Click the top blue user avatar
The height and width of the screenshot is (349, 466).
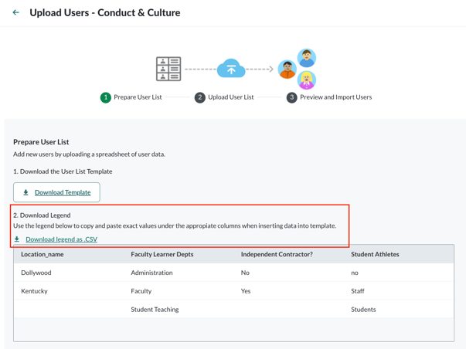[x=307, y=57]
